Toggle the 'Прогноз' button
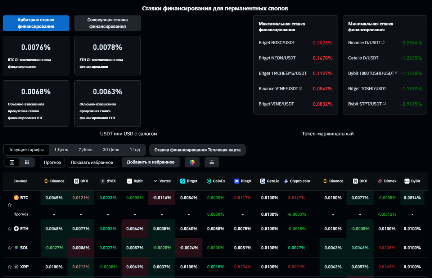Screen dimensions: 432x278 [53, 162]
